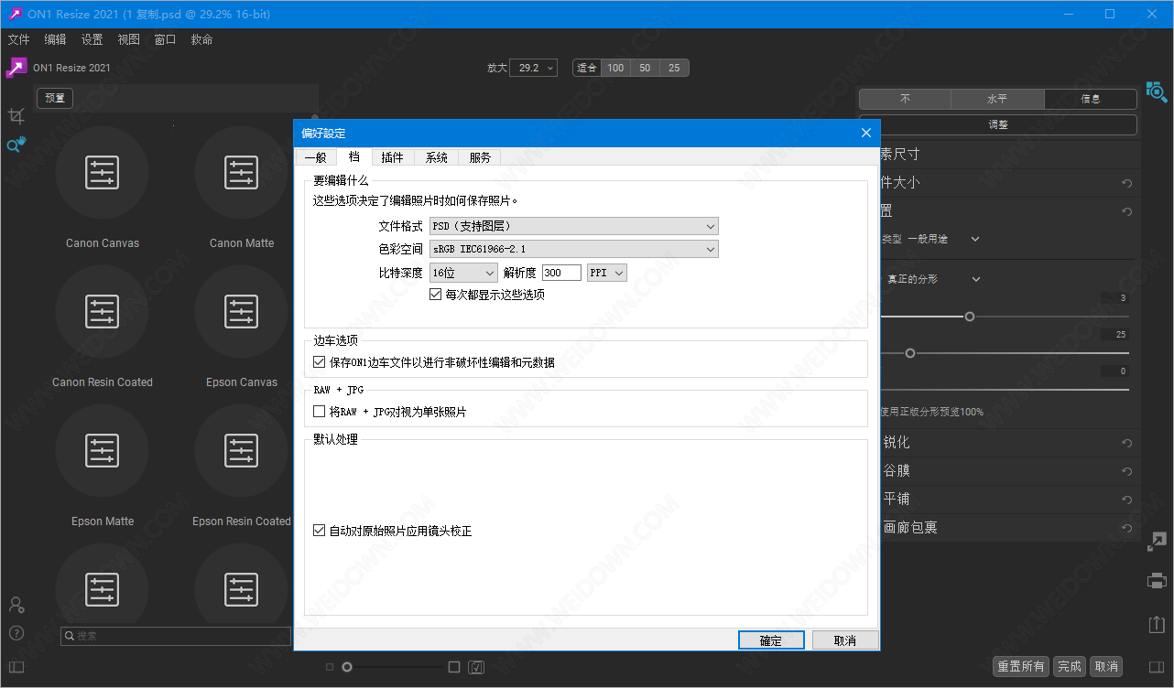Open the 文件格式 PSD dropdown
The image size is (1174, 688).
574,226
